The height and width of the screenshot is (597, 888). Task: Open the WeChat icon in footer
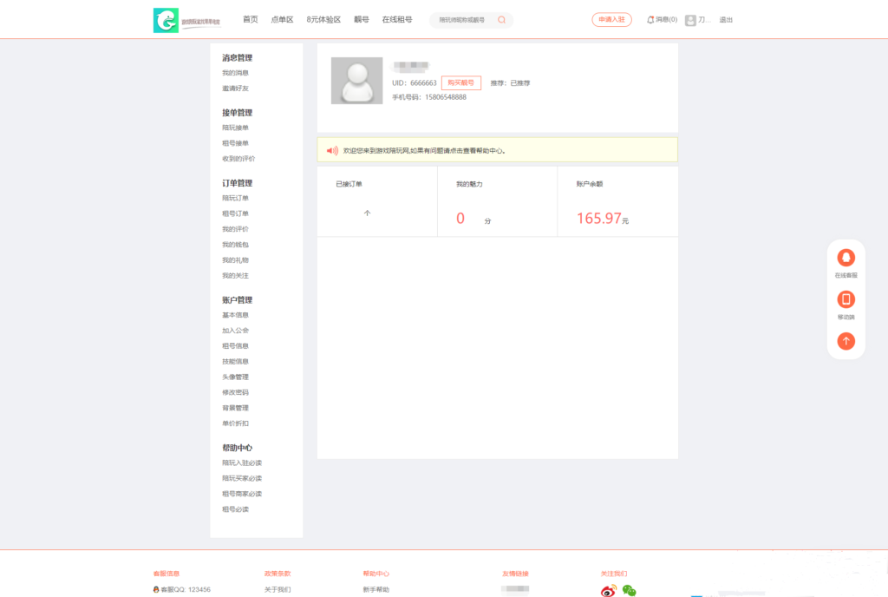(629, 591)
